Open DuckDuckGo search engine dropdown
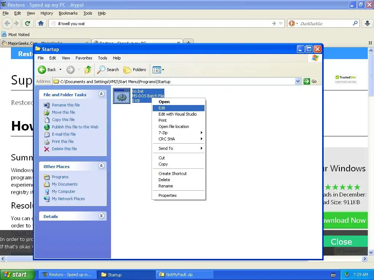Screen dimensions: 374x280 [297, 24]
